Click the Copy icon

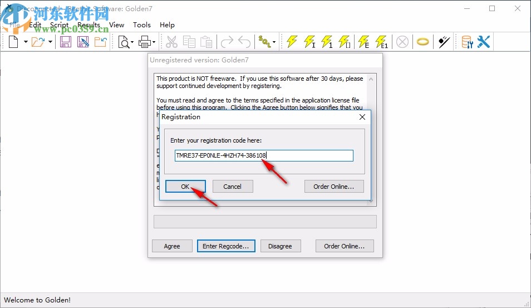click(x=189, y=42)
